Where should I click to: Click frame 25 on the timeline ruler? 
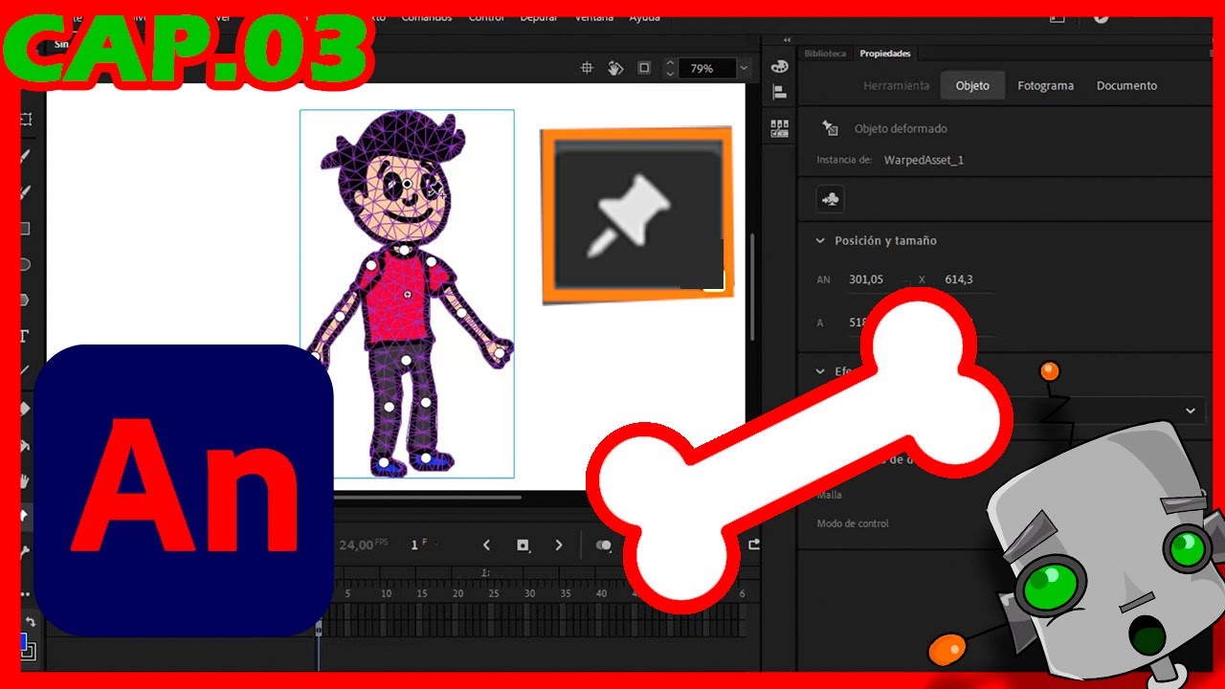(493, 593)
